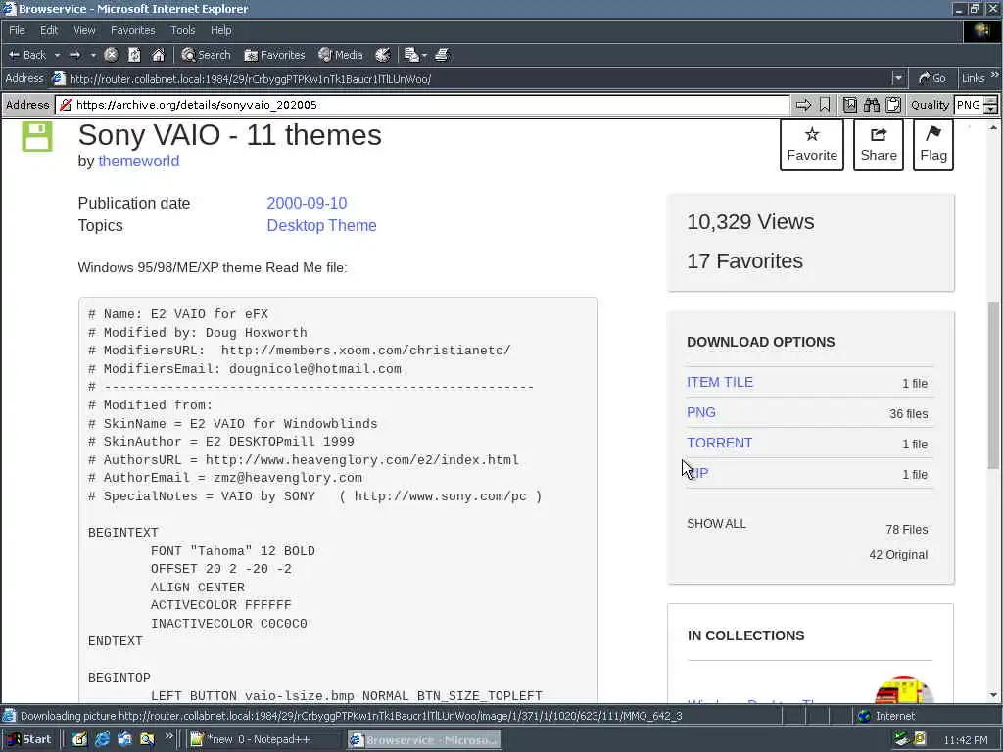Refresh the page with the Refresh icon
The image size is (1003, 752).
pos(134,55)
